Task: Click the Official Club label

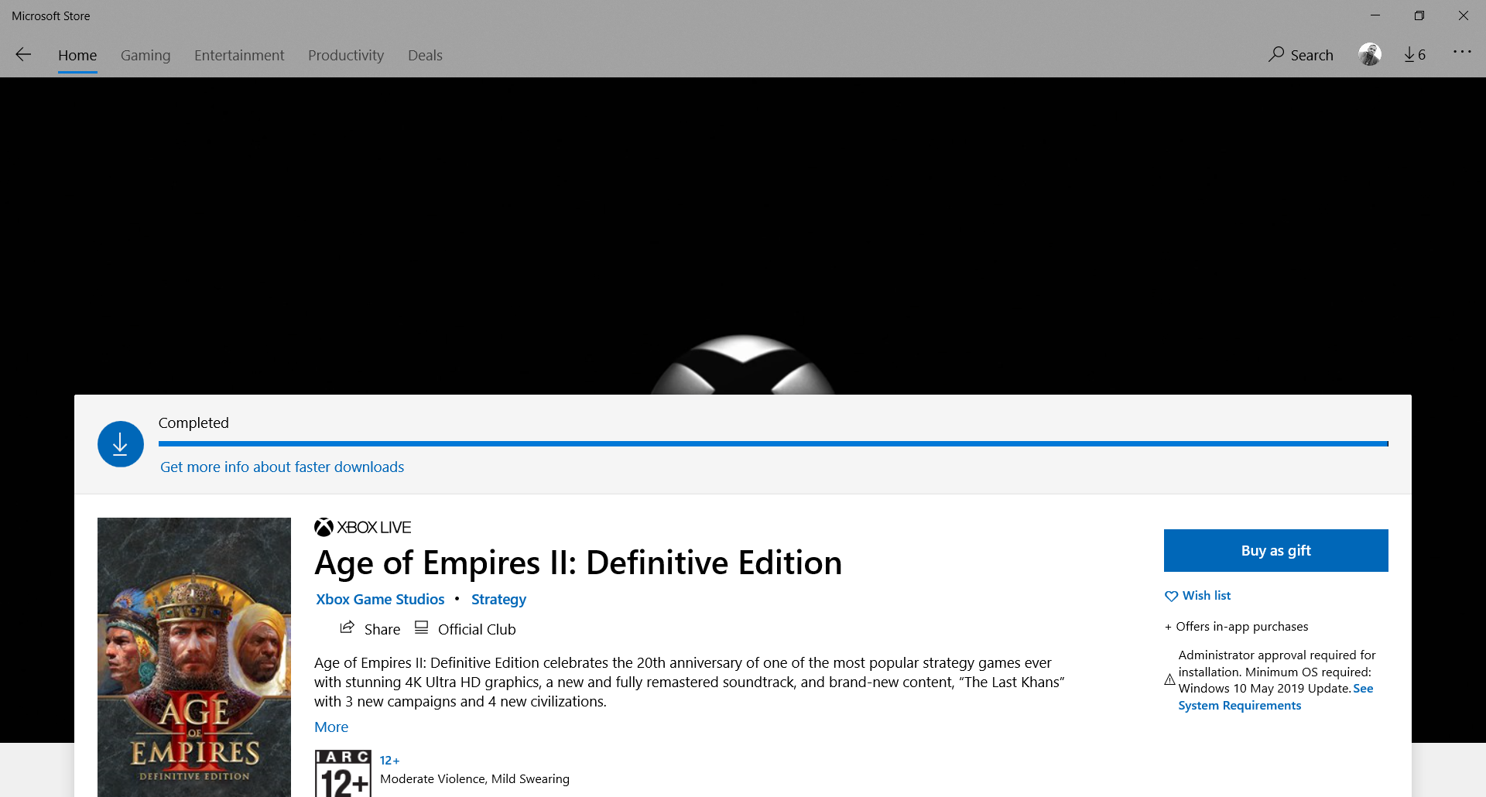Action: pos(477,629)
